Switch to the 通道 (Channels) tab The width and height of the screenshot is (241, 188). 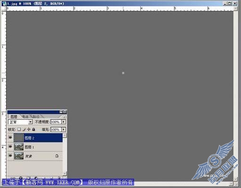tap(25, 116)
